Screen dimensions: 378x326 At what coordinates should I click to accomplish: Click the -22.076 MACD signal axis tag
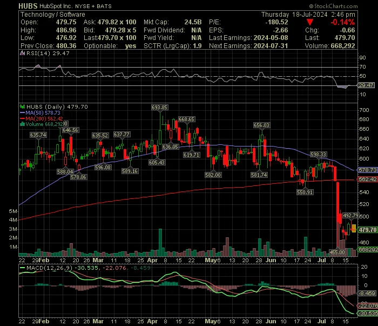pos(368,306)
